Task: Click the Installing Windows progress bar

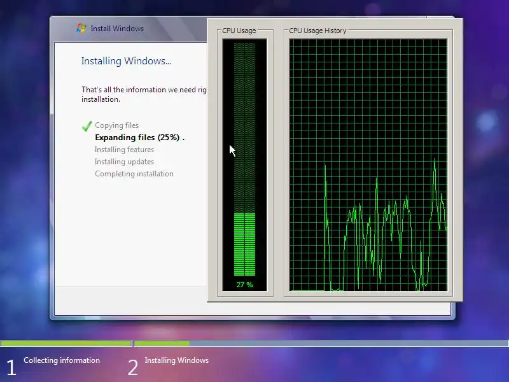Action: coord(321,343)
